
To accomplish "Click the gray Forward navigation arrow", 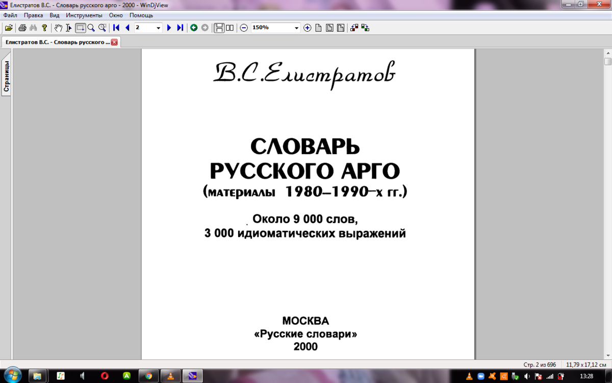I will [x=205, y=28].
